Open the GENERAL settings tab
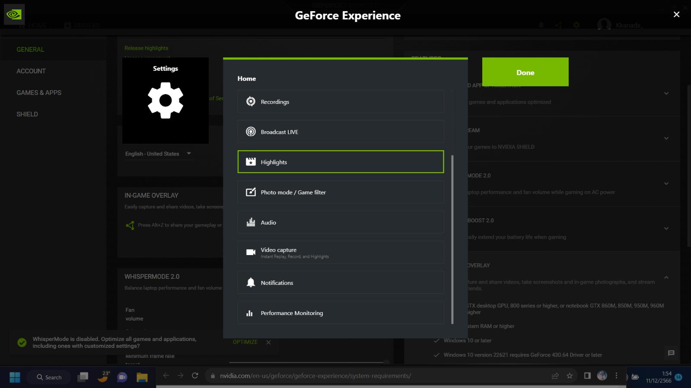The width and height of the screenshot is (691, 388). click(x=30, y=50)
